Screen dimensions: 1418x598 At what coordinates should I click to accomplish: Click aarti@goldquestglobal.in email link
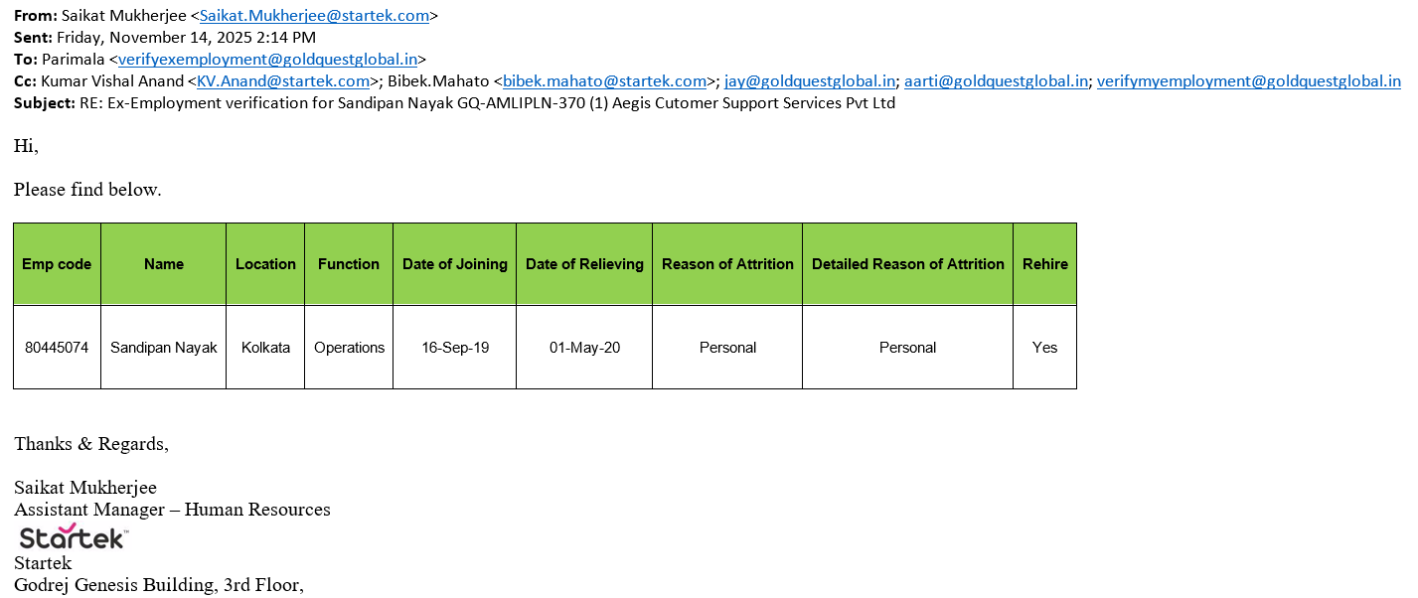pos(996,81)
